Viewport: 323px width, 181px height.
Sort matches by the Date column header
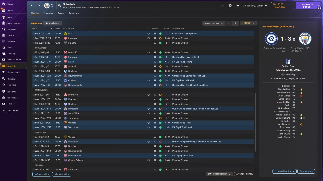point(35,28)
